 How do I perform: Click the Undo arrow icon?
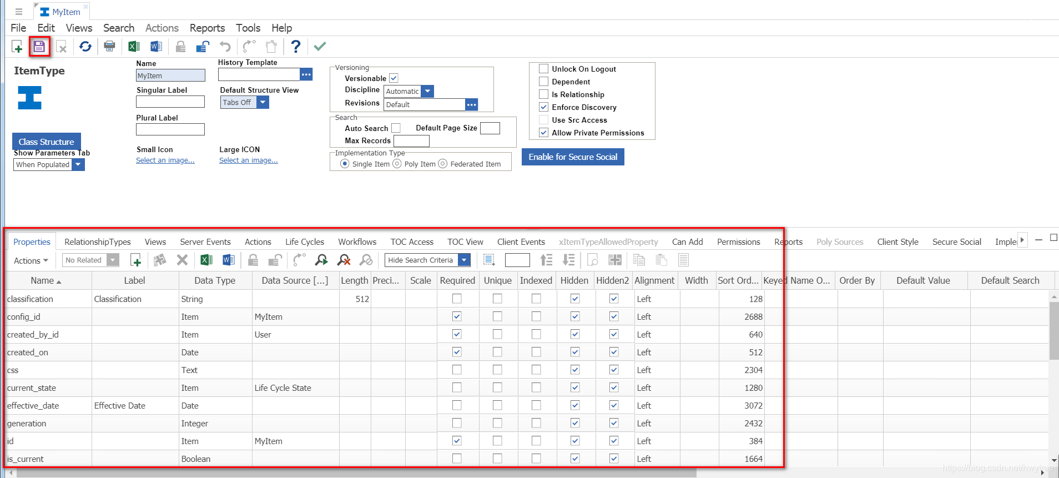click(225, 47)
